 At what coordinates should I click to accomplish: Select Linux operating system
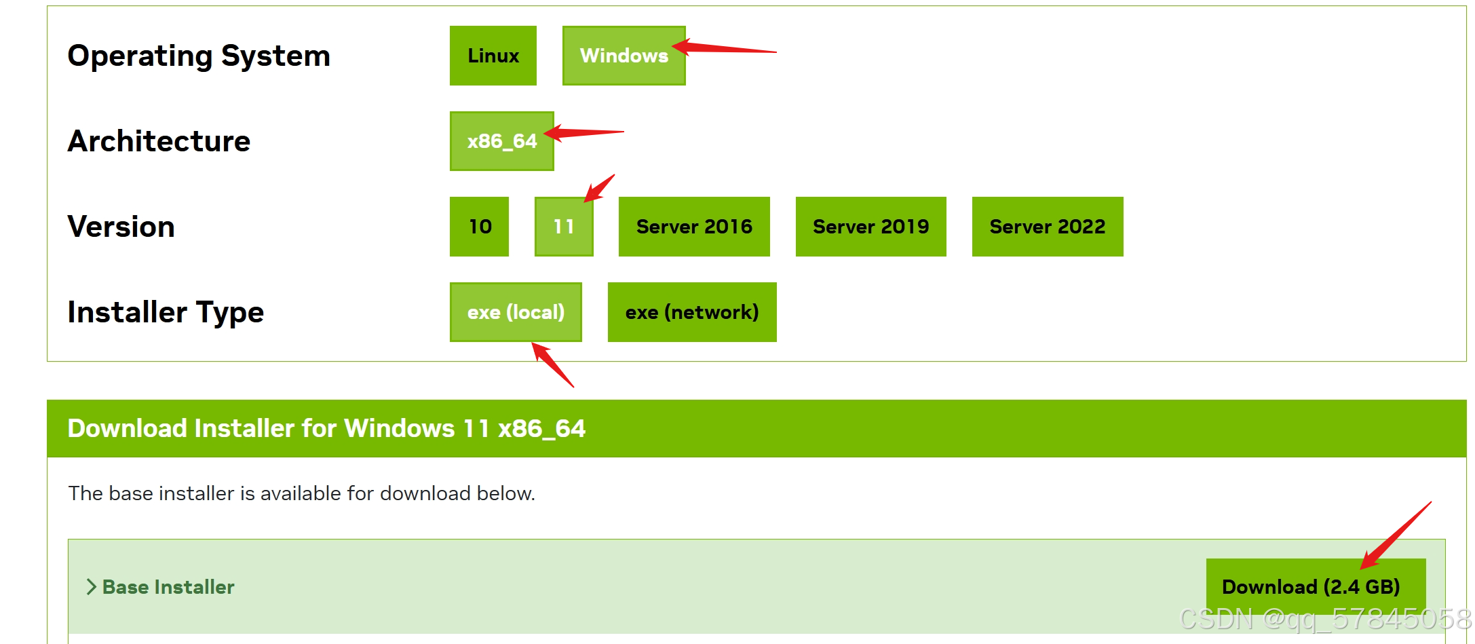click(493, 56)
